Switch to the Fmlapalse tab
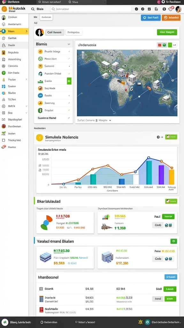 tap(74, 32)
